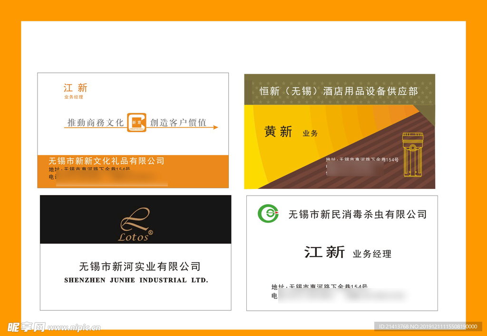Viewport: 487px width, 336px height.
Task: Select the 創造客户價值 slogan text
Action: point(178,122)
